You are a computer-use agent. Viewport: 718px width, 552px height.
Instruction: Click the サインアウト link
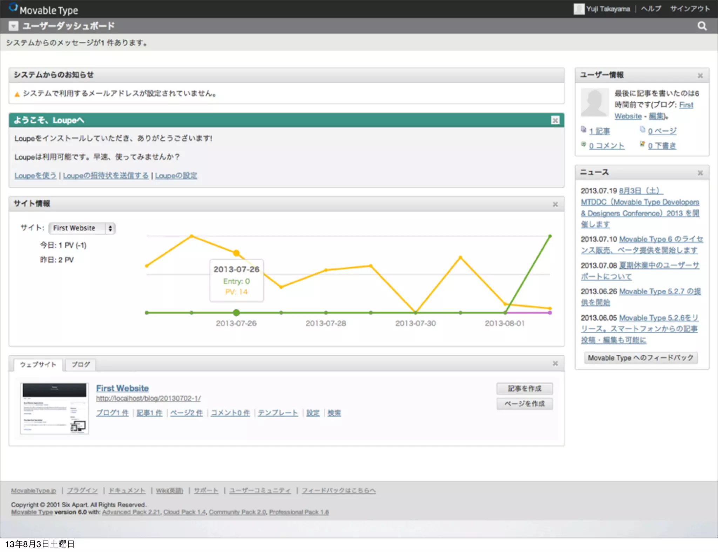pyautogui.click(x=690, y=9)
